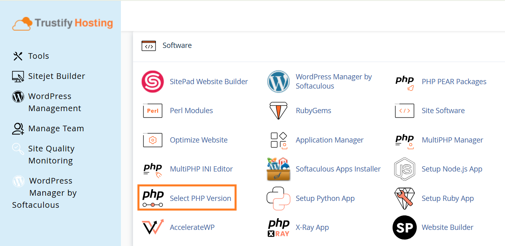Click the sidebar WordPress Manager by Softaculous icon

click(x=19, y=181)
